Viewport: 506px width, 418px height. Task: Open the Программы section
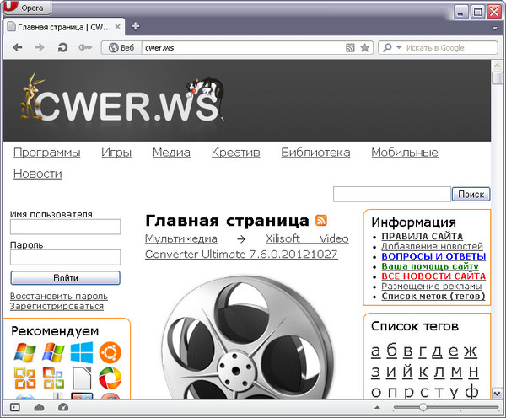click(46, 153)
